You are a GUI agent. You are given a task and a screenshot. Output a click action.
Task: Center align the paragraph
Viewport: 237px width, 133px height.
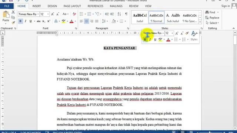[86, 21]
